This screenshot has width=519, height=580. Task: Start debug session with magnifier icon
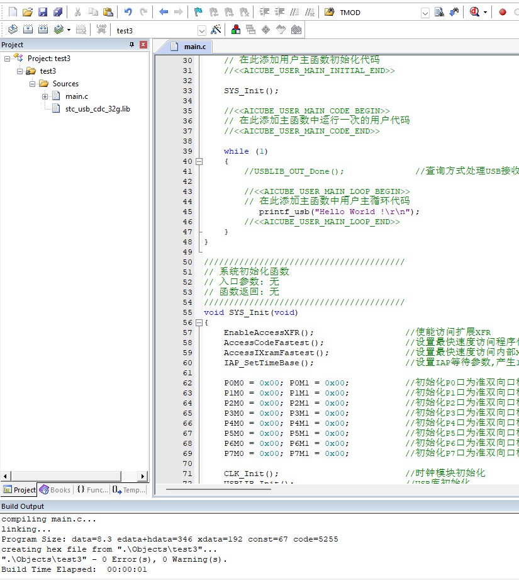point(475,12)
